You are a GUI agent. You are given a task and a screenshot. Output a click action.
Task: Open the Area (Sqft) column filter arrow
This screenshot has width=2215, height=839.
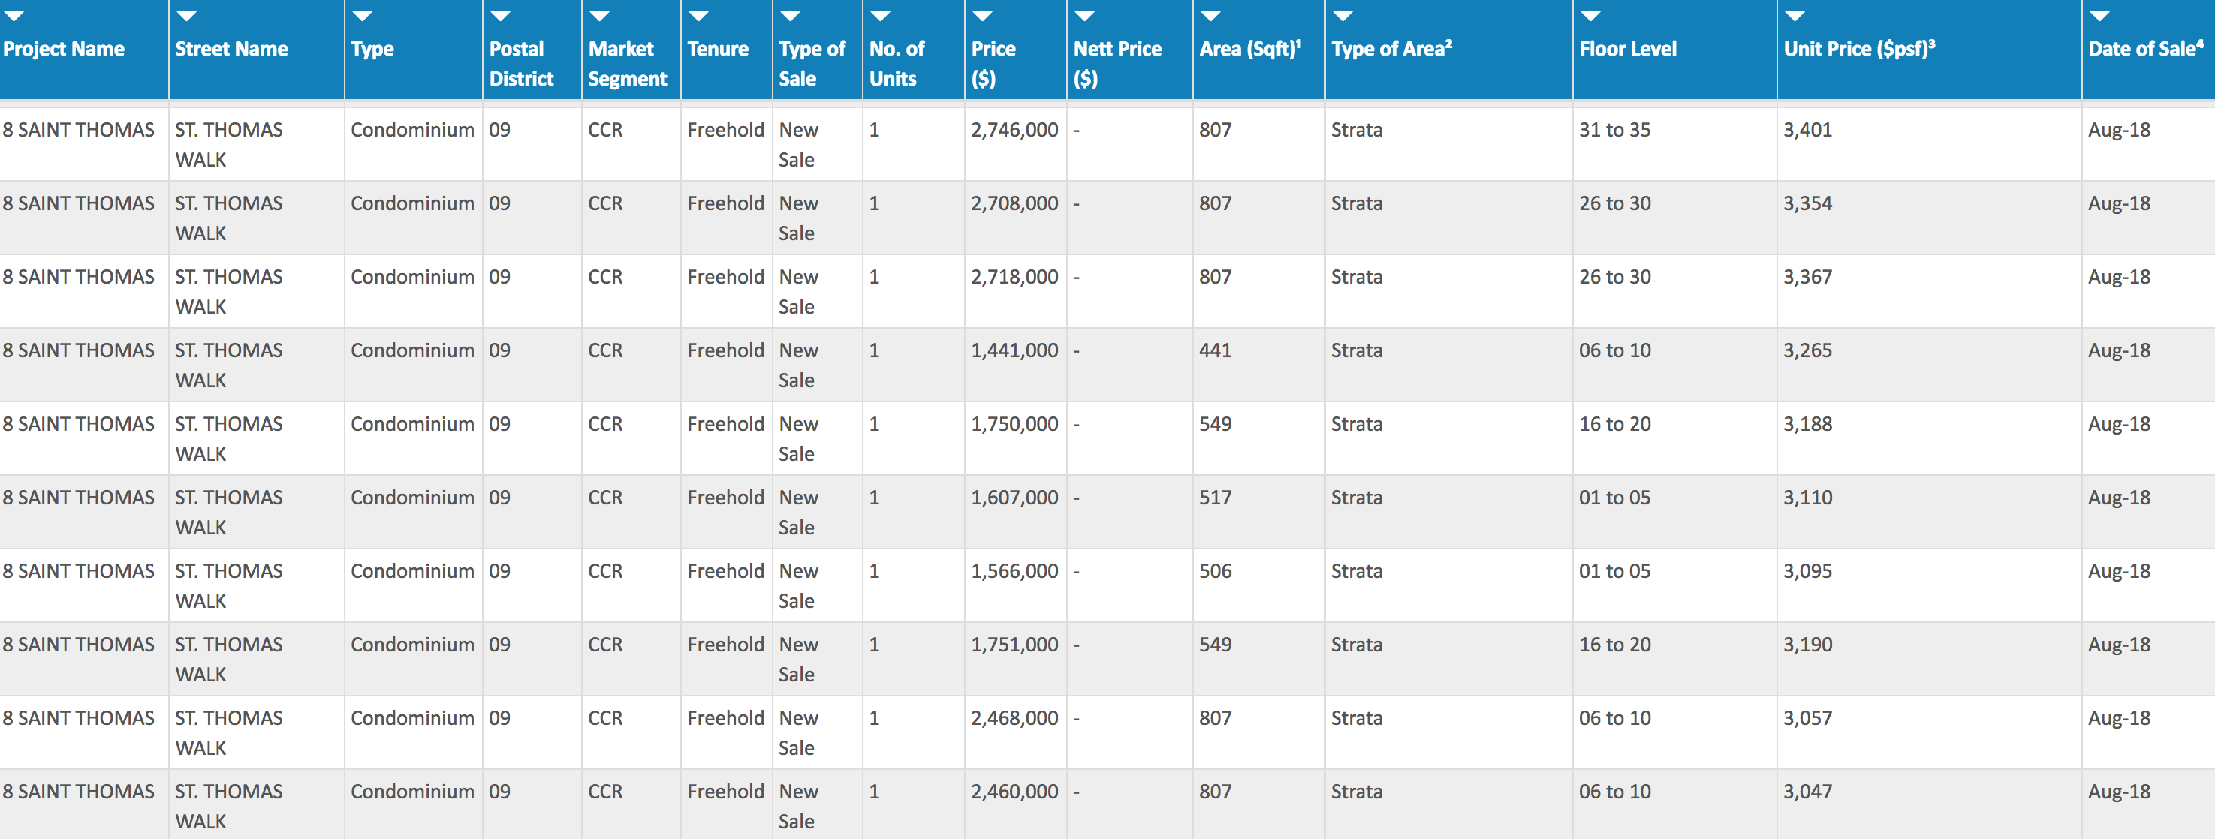point(1210,16)
